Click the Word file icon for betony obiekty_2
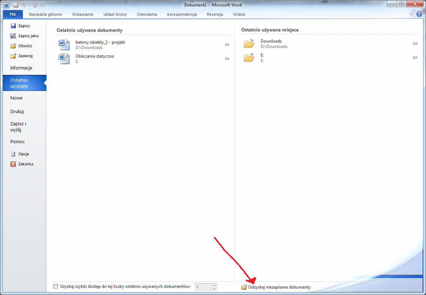The width and height of the screenshot is (426, 295). [64, 44]
